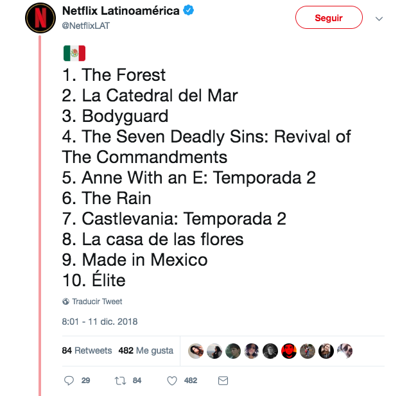
Task: Click the reply speech bubble icon
Action: click(69, 381)
